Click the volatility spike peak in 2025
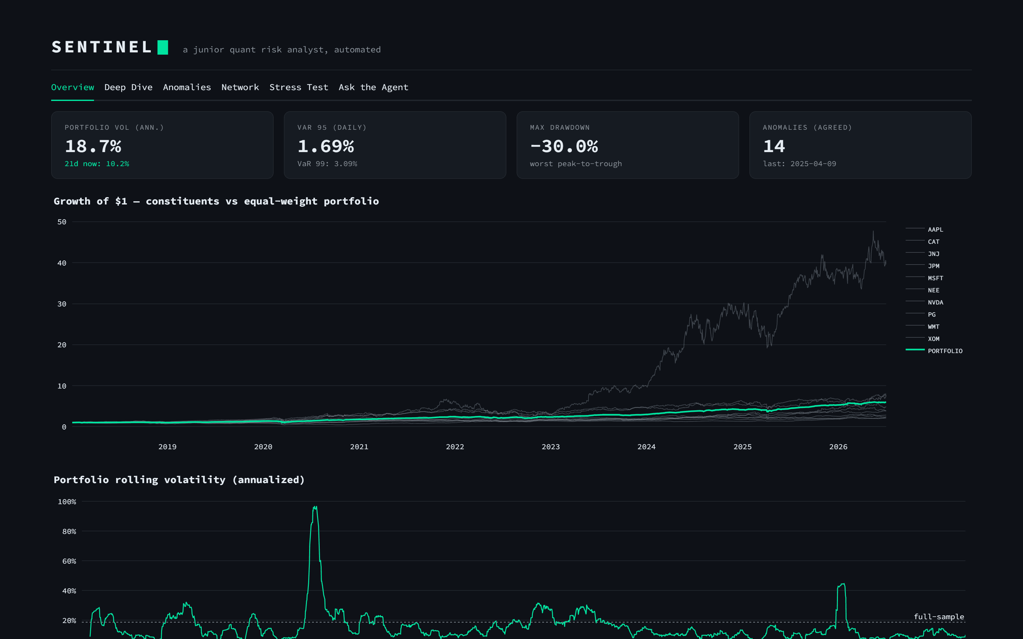The width and height of the screenshot is (1023, 639). point(842,584)
